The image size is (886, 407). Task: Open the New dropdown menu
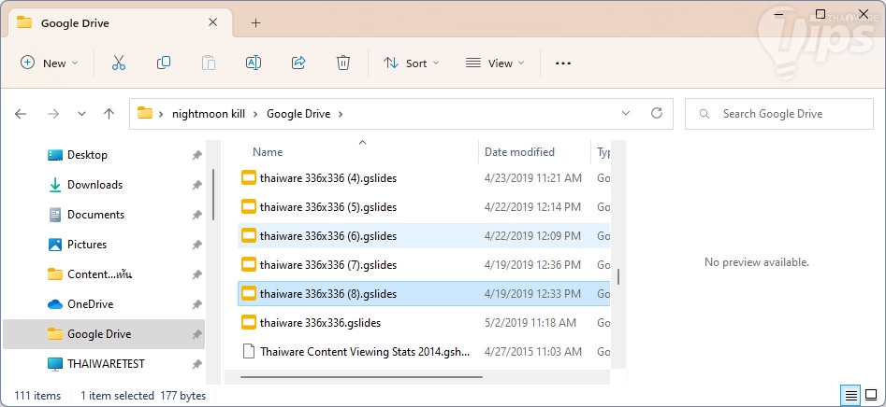[x=50, y=63]
